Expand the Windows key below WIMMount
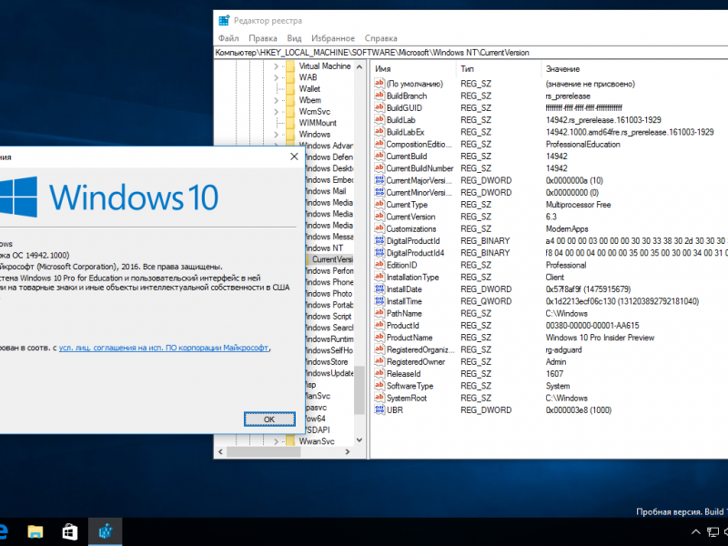 (277, 135)
